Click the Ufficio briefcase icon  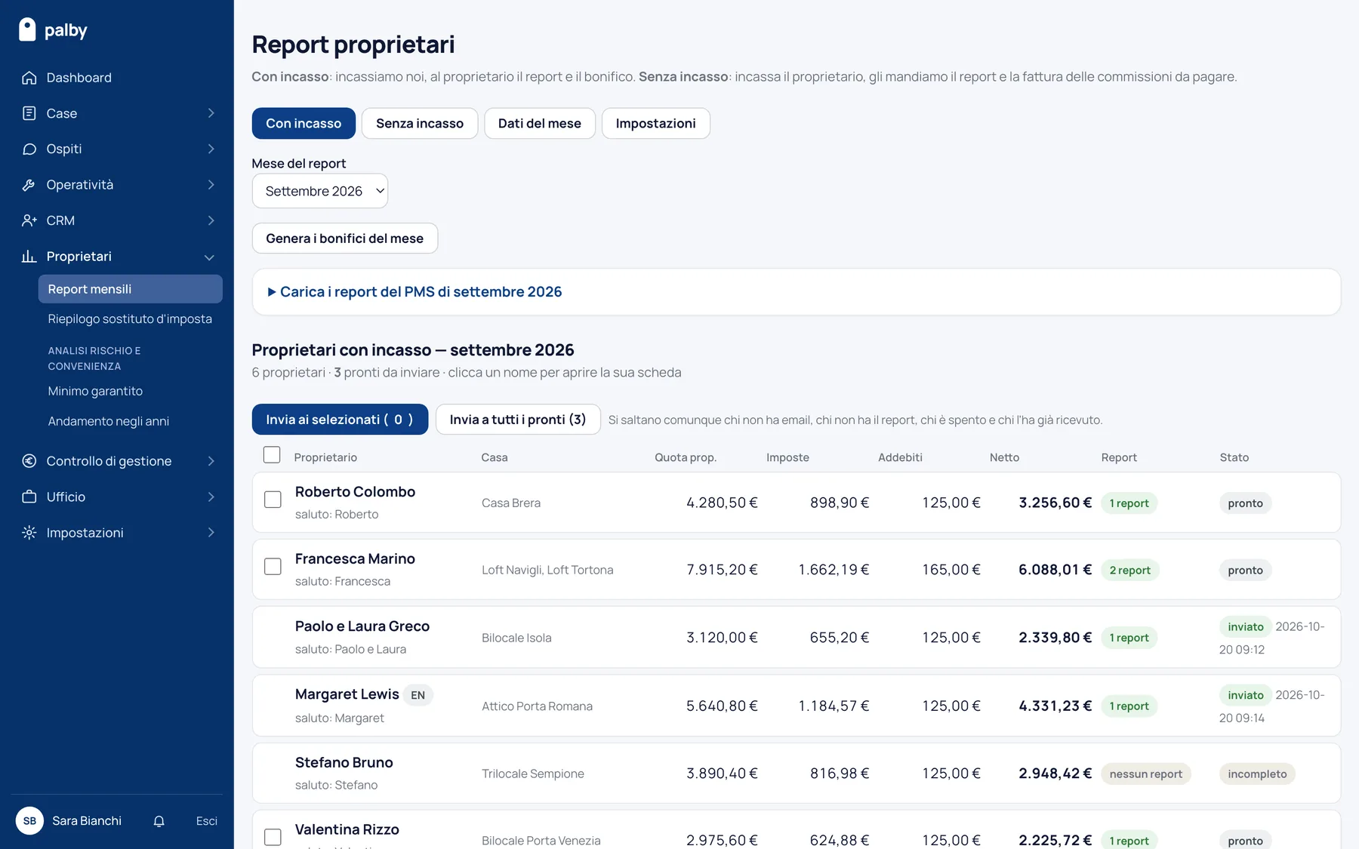click(29, 497)
